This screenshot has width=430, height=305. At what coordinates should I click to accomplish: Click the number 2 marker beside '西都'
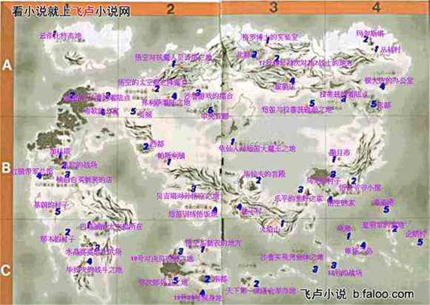[146, 147]
